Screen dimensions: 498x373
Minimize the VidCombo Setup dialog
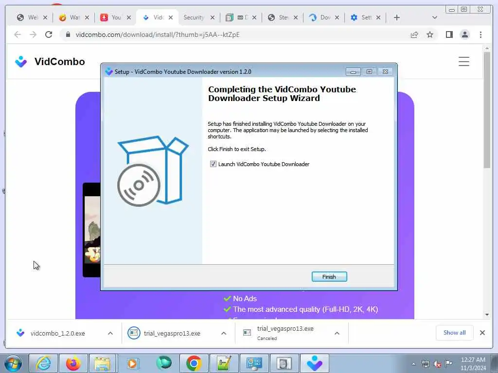[x=353, y=72]
